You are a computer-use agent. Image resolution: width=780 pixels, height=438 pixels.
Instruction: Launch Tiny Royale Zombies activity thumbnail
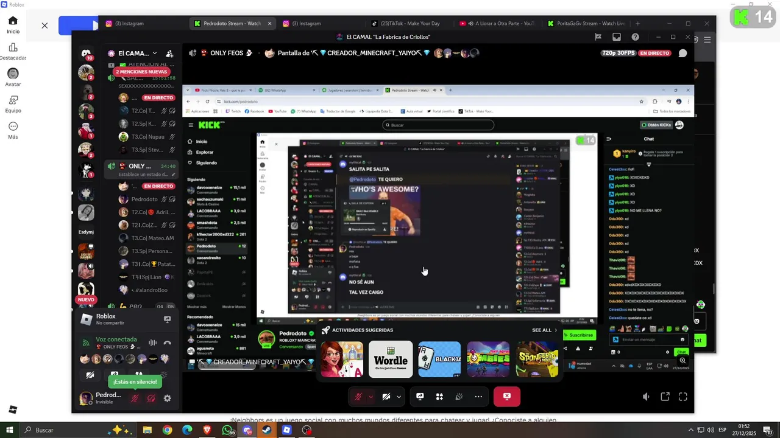[x=488, y=359]
